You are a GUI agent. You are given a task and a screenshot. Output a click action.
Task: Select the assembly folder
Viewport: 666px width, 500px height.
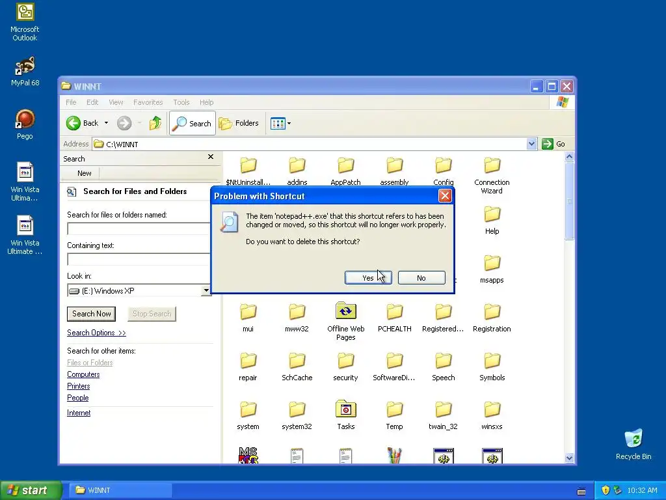pos(394,172)
